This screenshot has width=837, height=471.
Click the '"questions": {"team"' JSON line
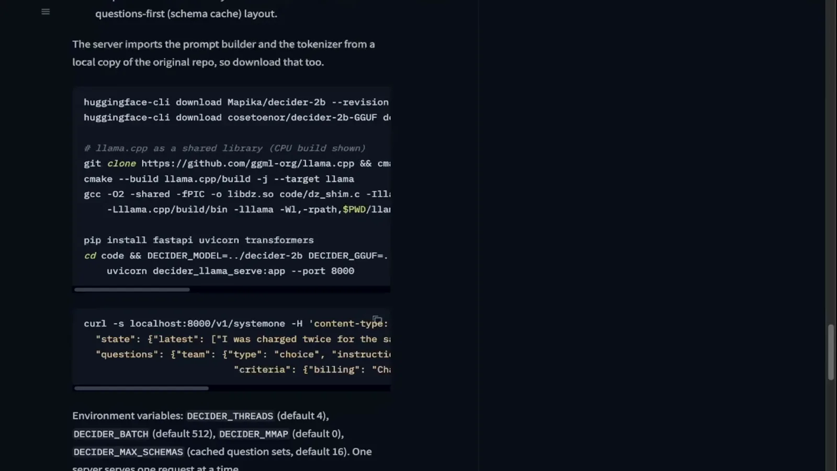point(243,354)
